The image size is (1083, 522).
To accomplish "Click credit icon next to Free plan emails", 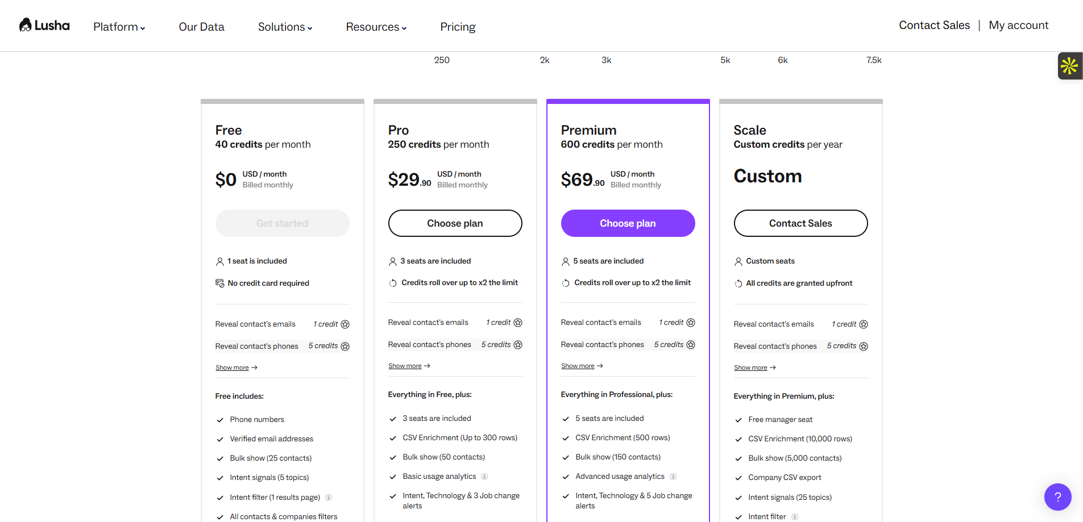I will click(x=345, y=324).
